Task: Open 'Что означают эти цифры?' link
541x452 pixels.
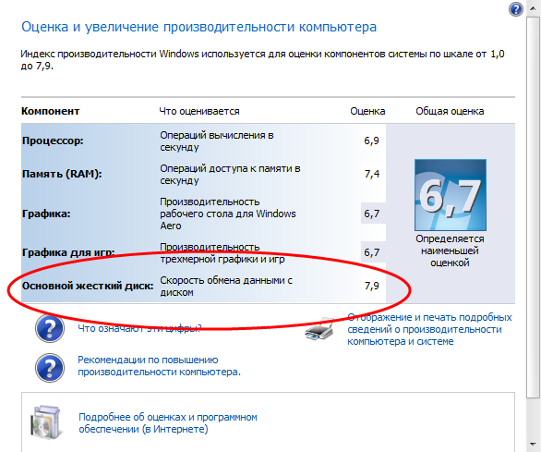Action: [x=139, y=328]
